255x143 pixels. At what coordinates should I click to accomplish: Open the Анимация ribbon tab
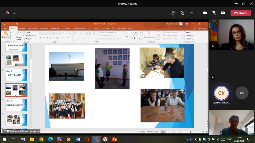[55, 28]
